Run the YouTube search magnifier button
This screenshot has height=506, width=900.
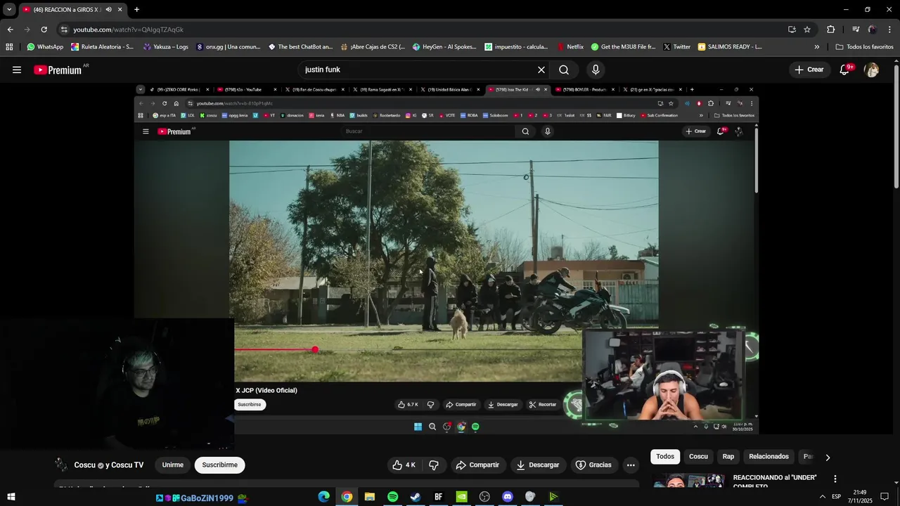(x=564, y=70)
